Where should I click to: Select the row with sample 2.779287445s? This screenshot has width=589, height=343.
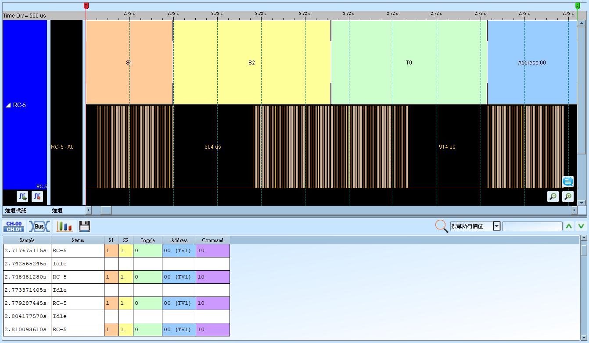click(116, 303)
